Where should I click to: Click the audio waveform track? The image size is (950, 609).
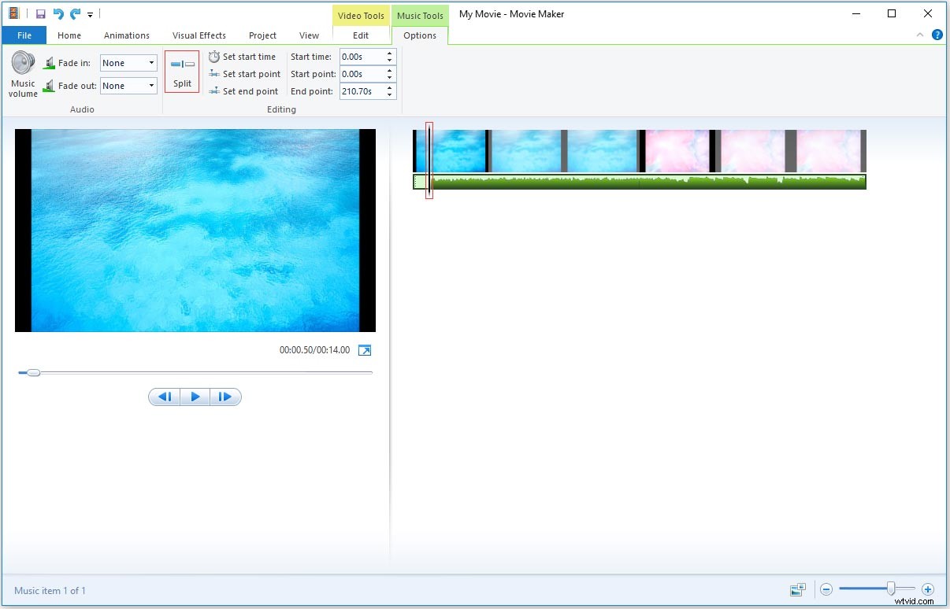point(638,181)
